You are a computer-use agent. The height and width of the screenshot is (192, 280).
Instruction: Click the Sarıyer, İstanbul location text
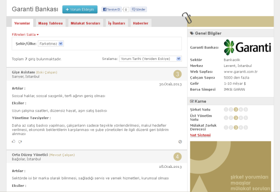click(x=26, y=77)
